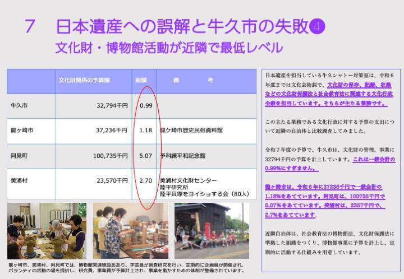Open the weaving loom workshop photo
The width and height of the screenshot is (404, 279).
click(x=130, y=230)
